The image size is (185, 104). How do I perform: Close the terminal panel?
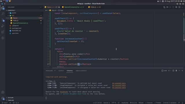point(182,70)
